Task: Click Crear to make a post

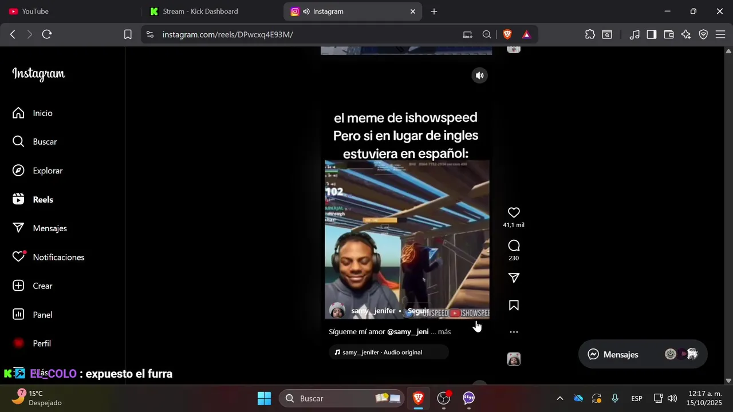Action: (x=42, y=286)
